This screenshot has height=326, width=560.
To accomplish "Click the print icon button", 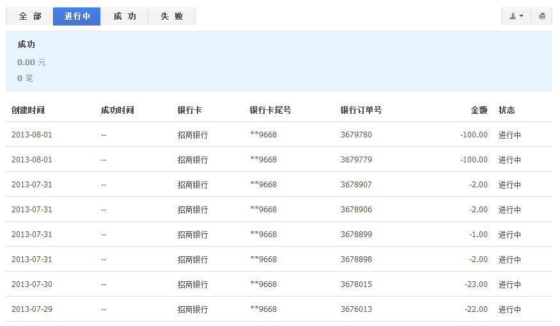I will [x=542, y=17].
